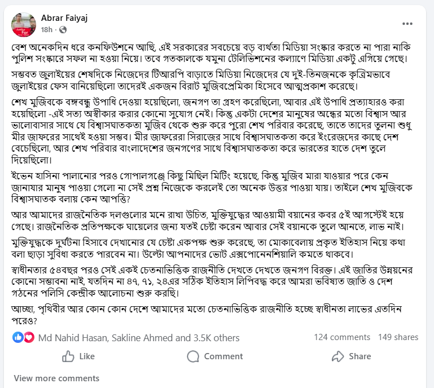Image resolution: width=434 pixels, height=388 pixels.
Task: Share the post using Share arrow
Action: click(x=351, y=356)
